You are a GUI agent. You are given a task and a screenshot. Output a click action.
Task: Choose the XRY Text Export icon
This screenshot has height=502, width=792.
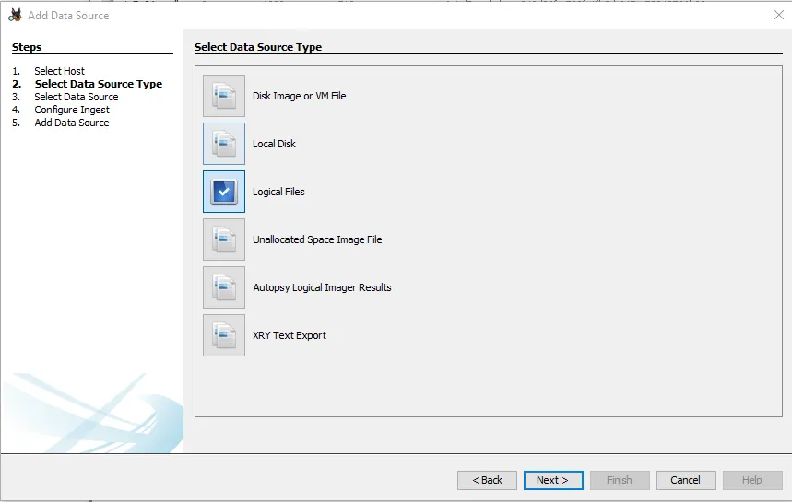(x=224, y=335)
